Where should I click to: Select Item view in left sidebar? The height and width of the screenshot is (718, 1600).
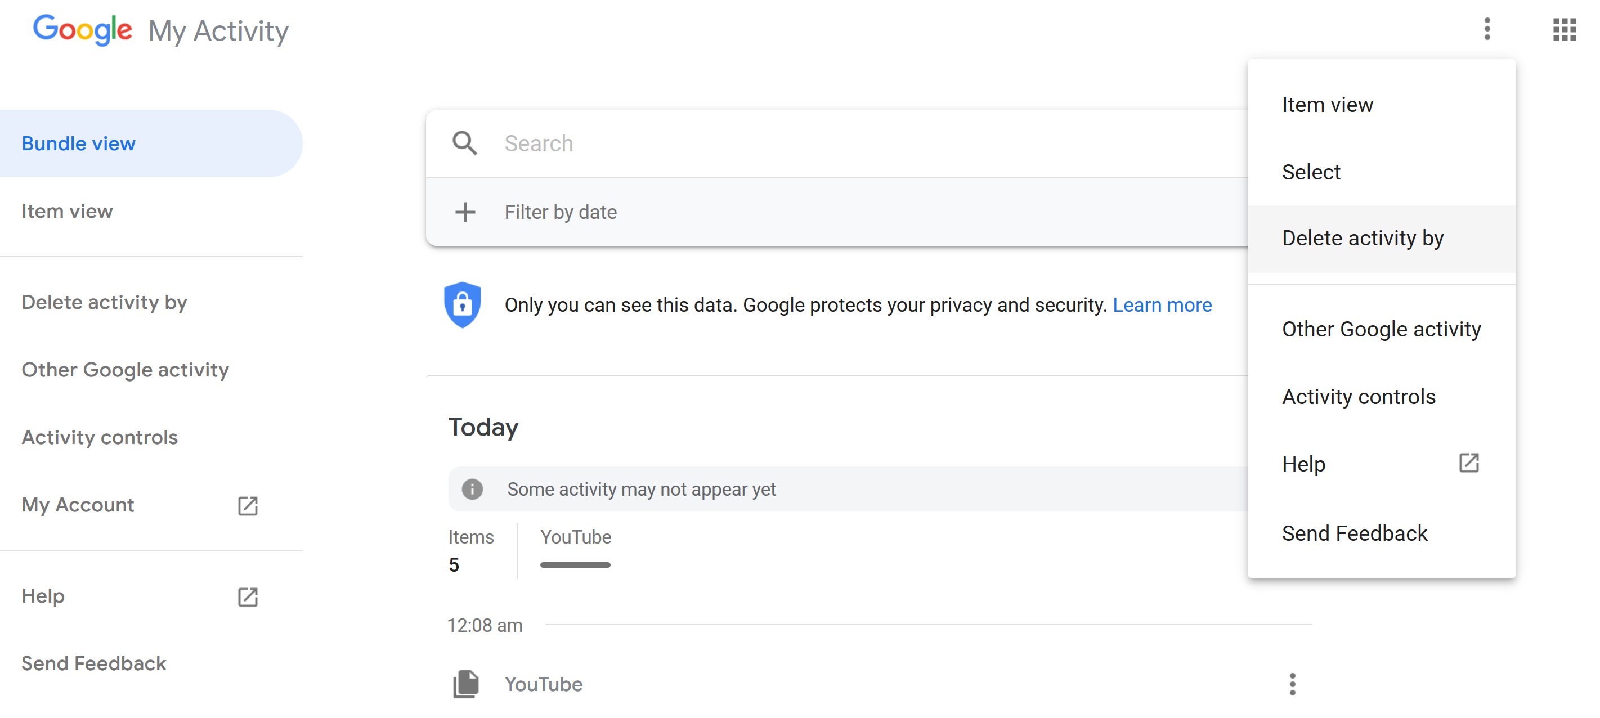click(x=66, y=211)
